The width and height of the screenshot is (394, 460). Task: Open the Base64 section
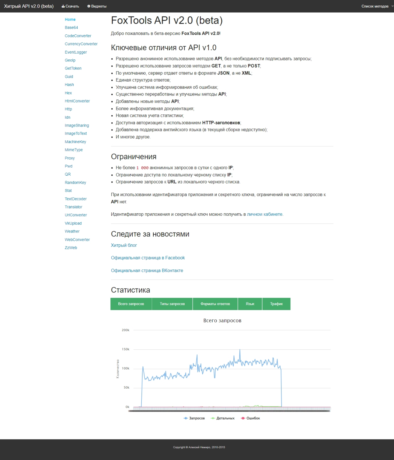tap(71, 28)
